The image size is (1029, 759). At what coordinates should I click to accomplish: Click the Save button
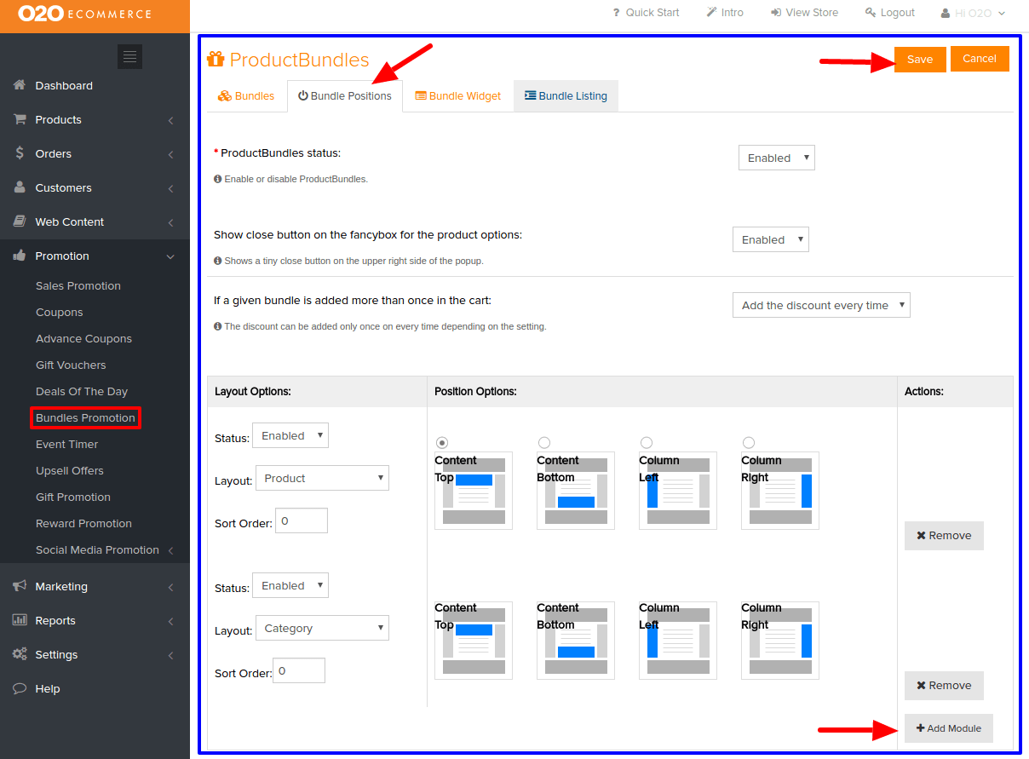coord(920,59)
